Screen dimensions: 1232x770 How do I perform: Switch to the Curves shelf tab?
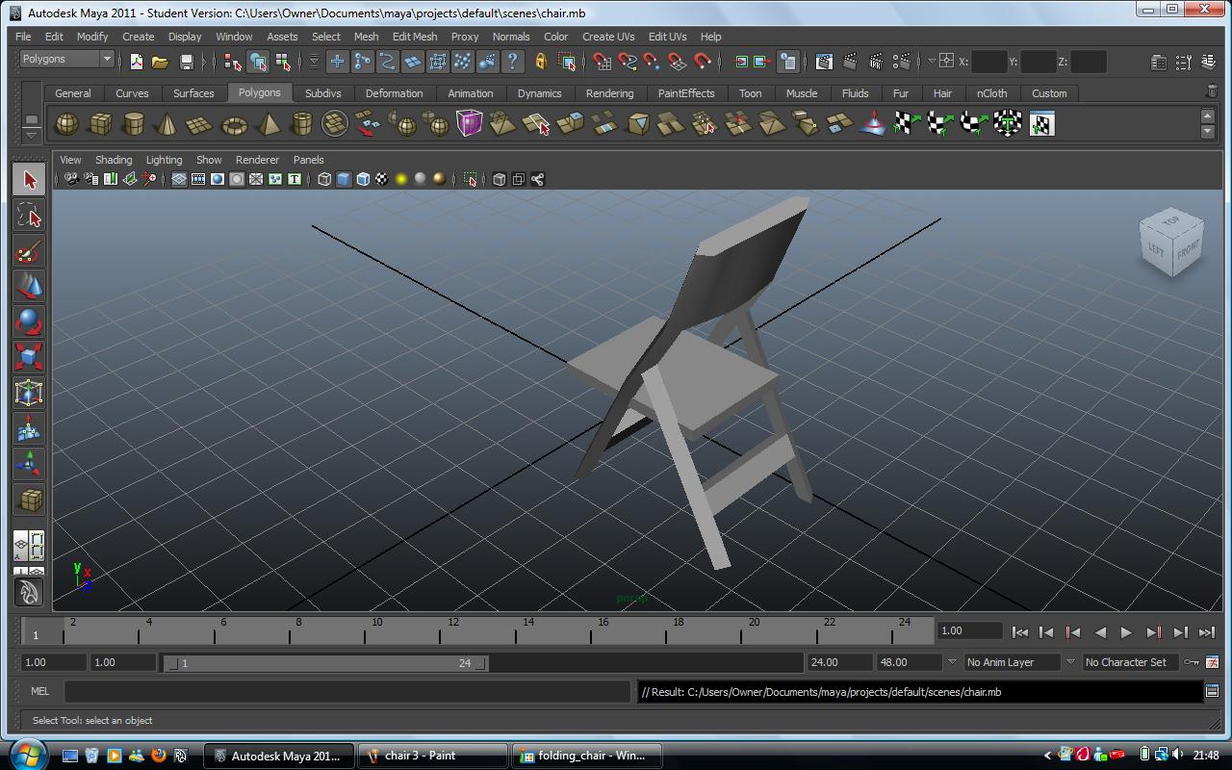coord(132,93)
